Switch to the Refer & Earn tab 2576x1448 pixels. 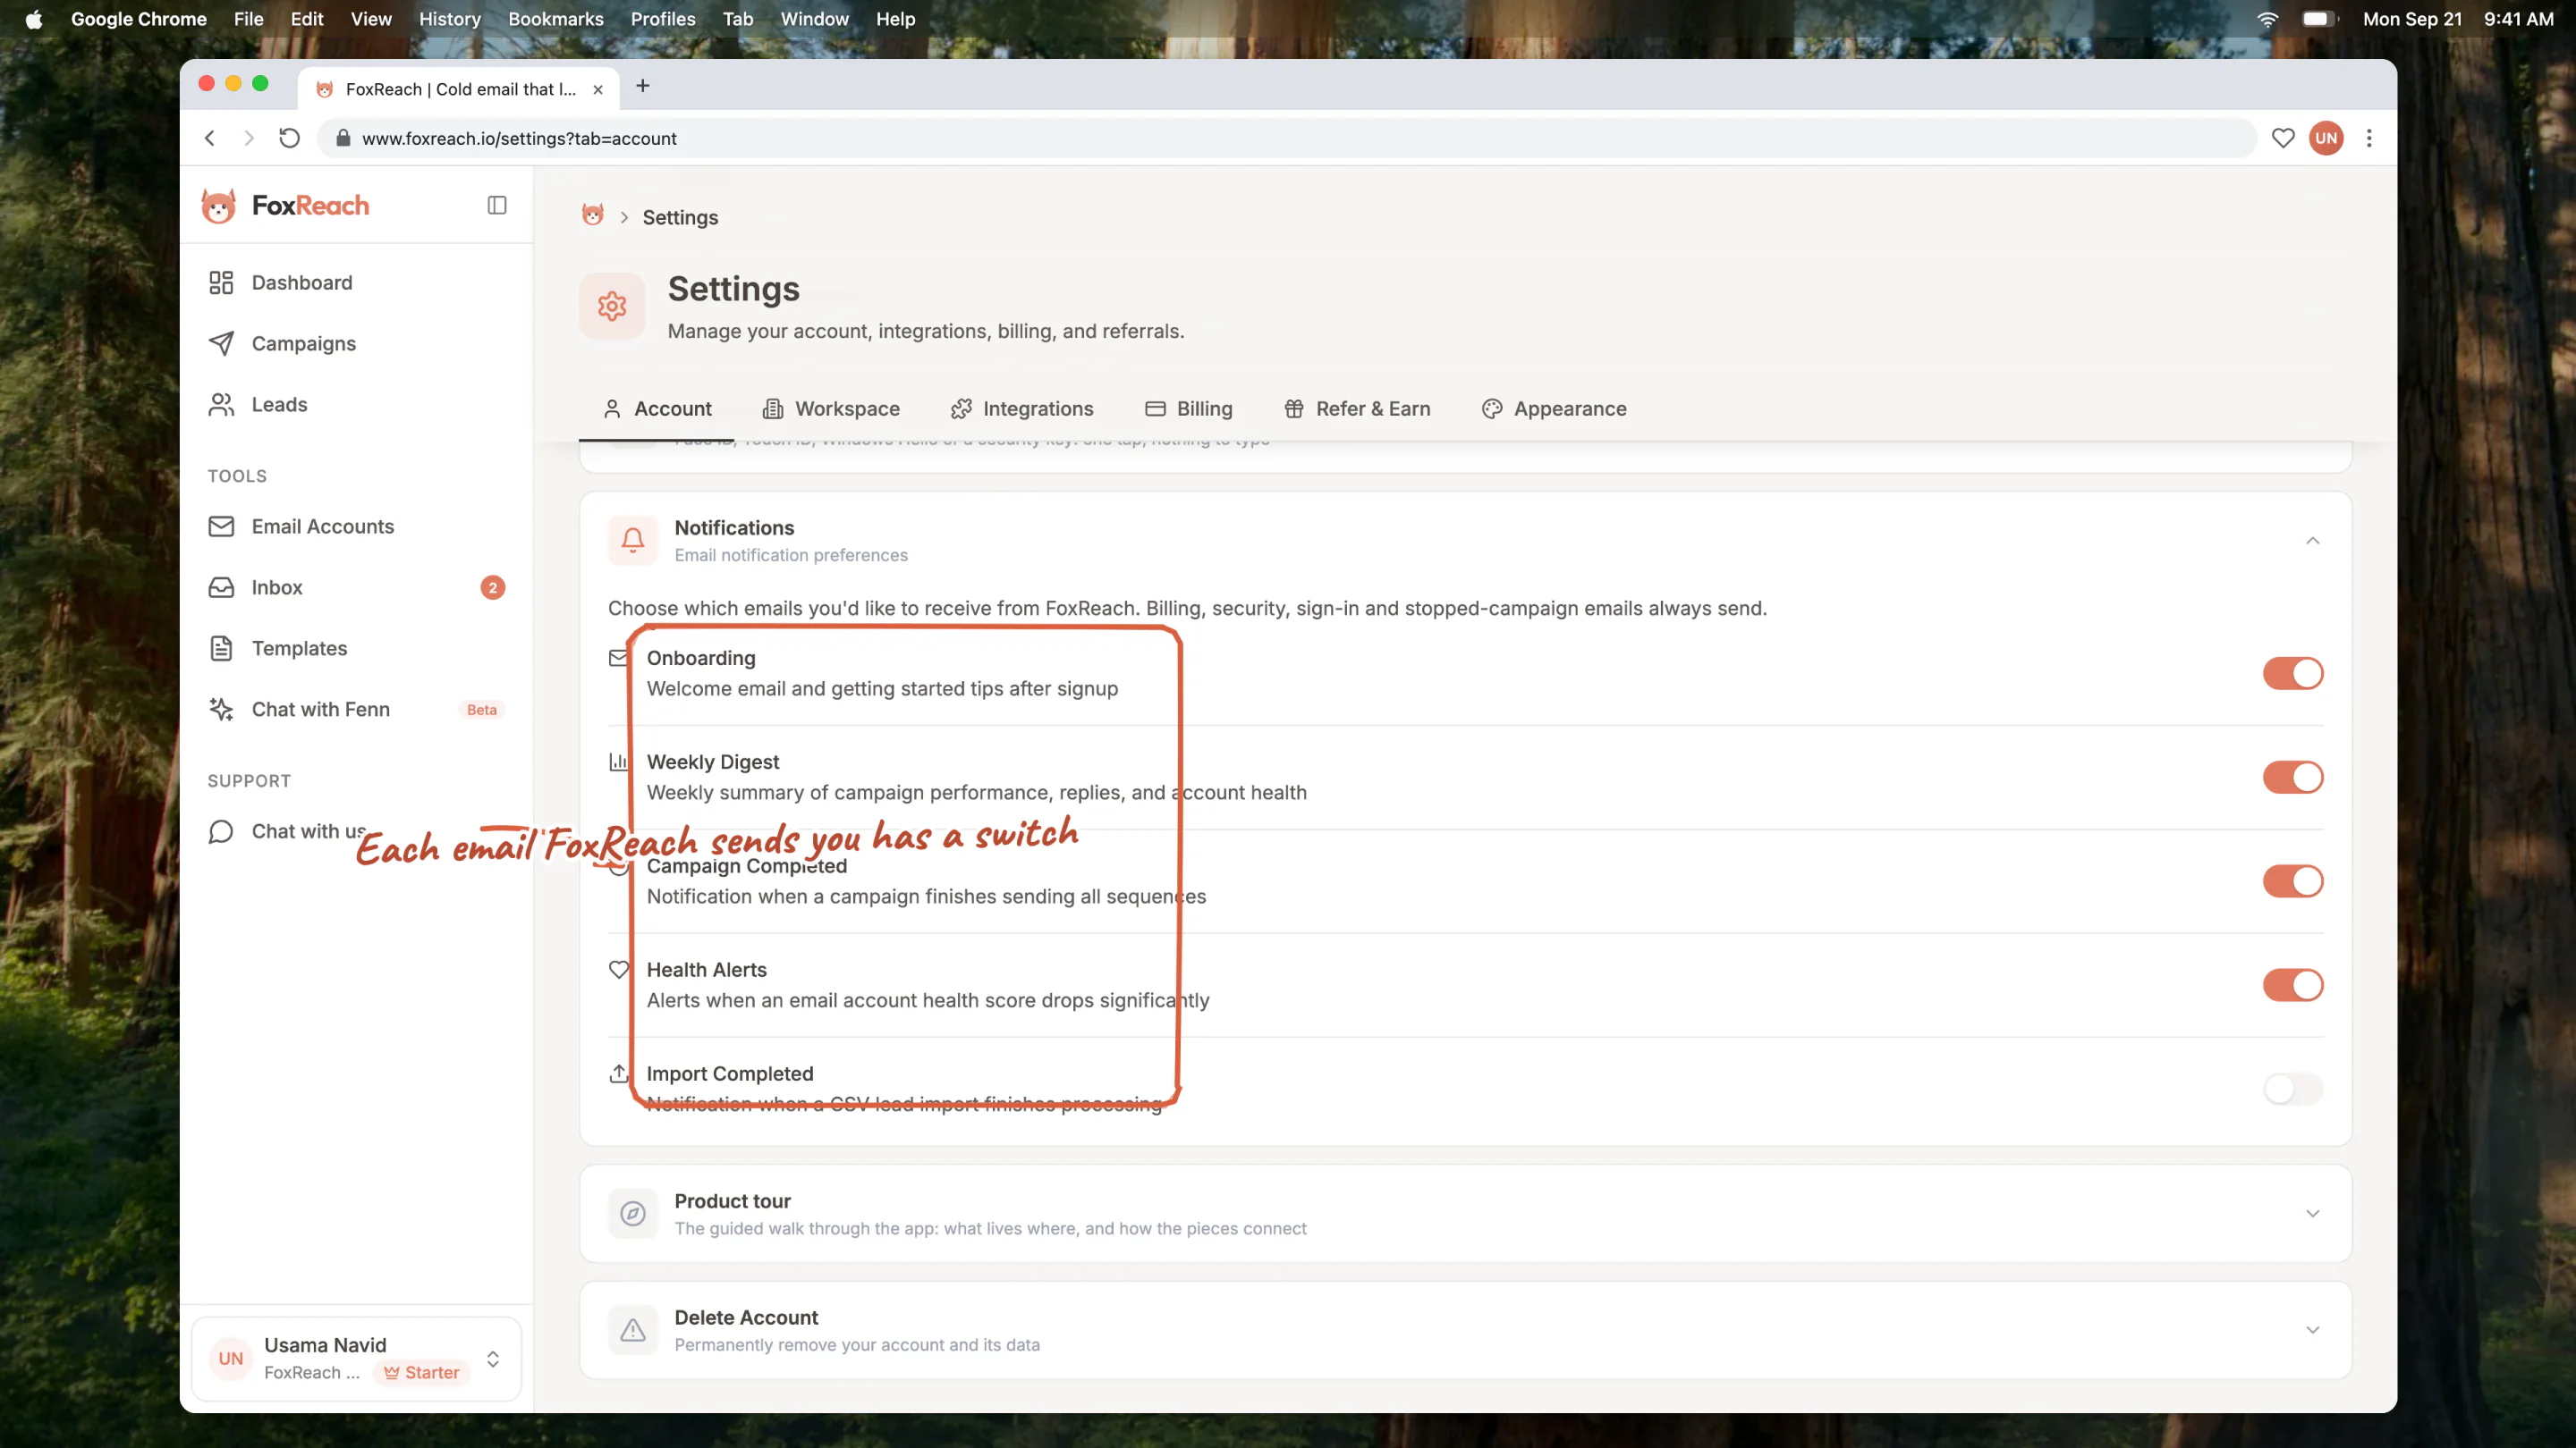1357,408
